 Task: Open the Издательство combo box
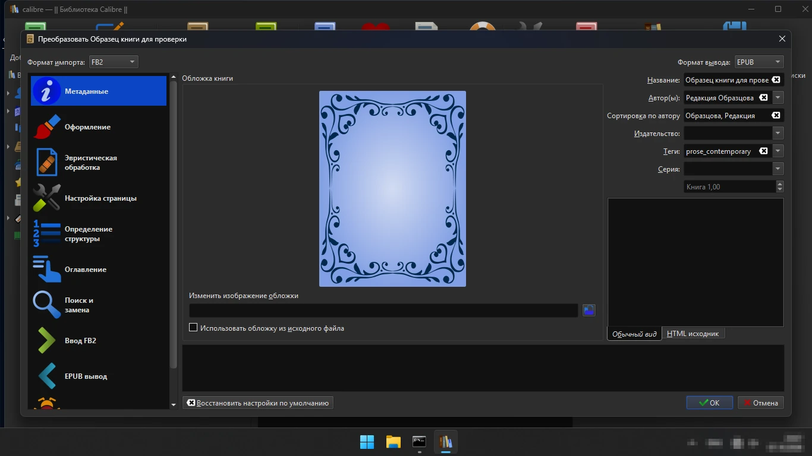point(734,133)
